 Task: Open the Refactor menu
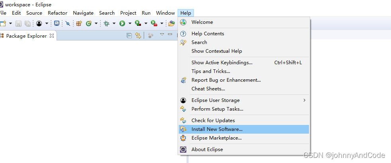(x=58, y=13)
